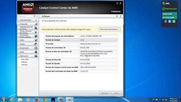
Task: Select the 2D driver version 8.01.01.1360
Action: pyautogui.click(x=85, y=48)
